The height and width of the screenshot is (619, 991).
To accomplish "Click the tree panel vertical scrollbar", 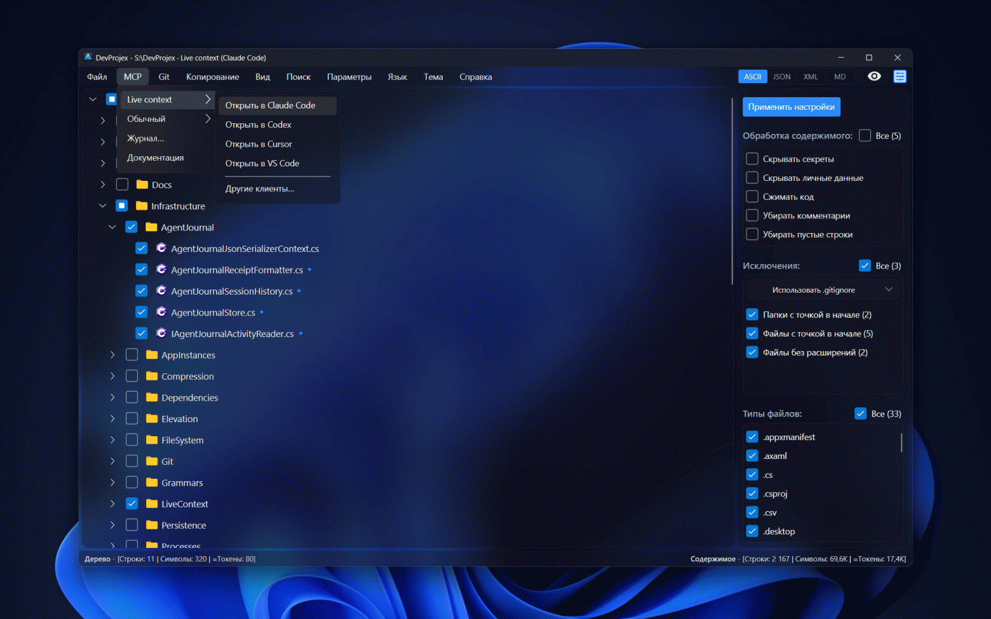I will pyautogui.click(x=732, y=190).
